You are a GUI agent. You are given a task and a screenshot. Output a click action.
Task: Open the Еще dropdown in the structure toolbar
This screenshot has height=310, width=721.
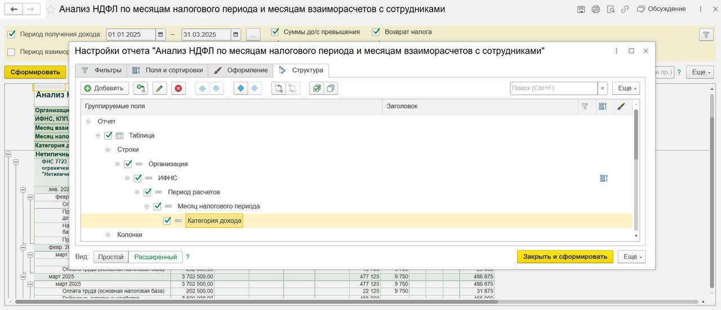626,88
